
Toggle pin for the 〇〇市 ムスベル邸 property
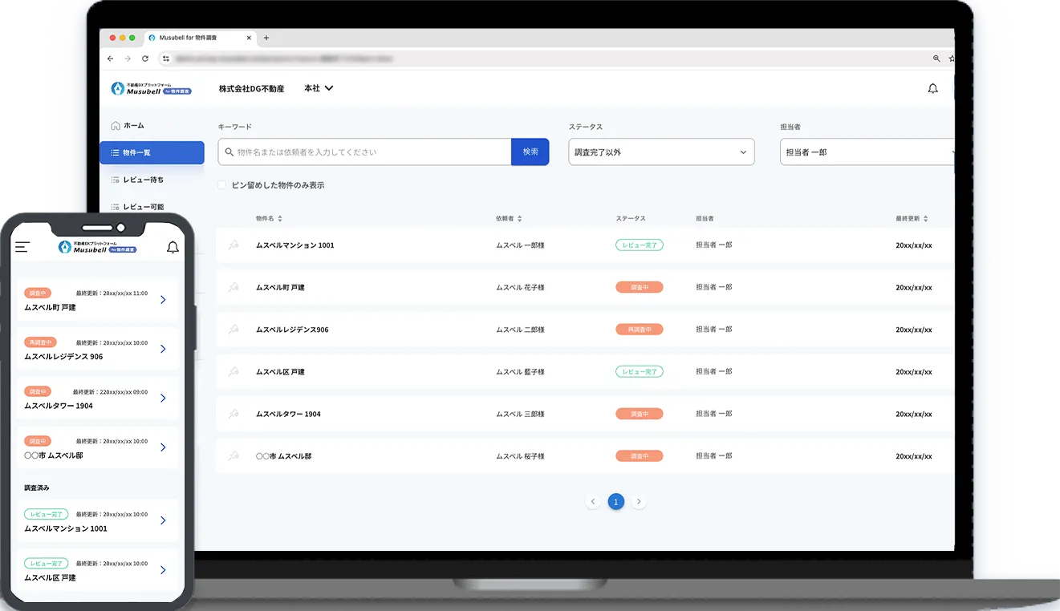(x=234, y=455)
